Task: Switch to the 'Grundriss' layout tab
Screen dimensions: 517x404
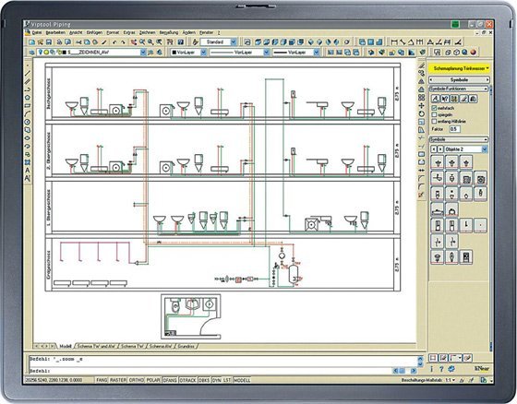Action: pyautogui.click(x=186, y=346)
